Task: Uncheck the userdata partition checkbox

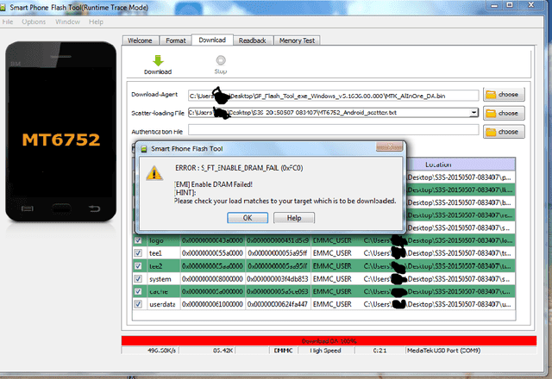Action: 138,304
